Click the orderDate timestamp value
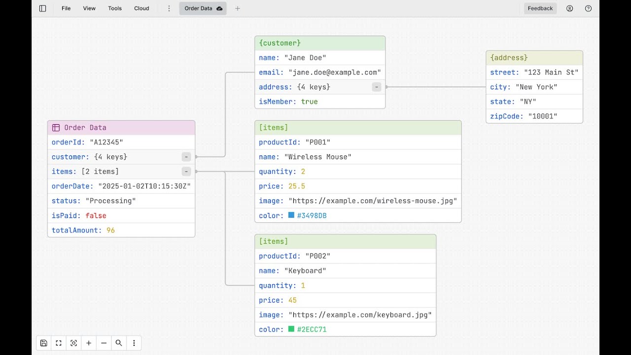631x355 pixels. pos(144,186)
